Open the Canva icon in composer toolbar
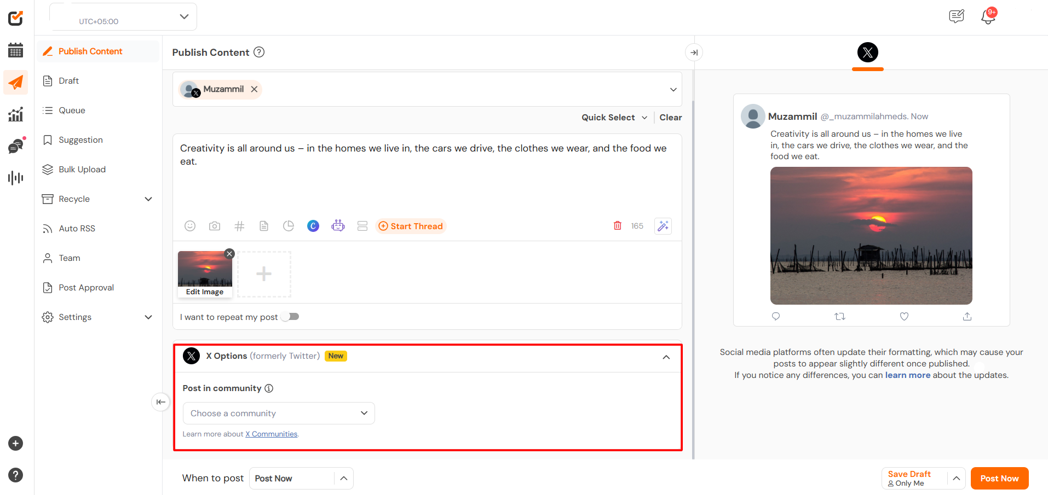 coord(313,226)
